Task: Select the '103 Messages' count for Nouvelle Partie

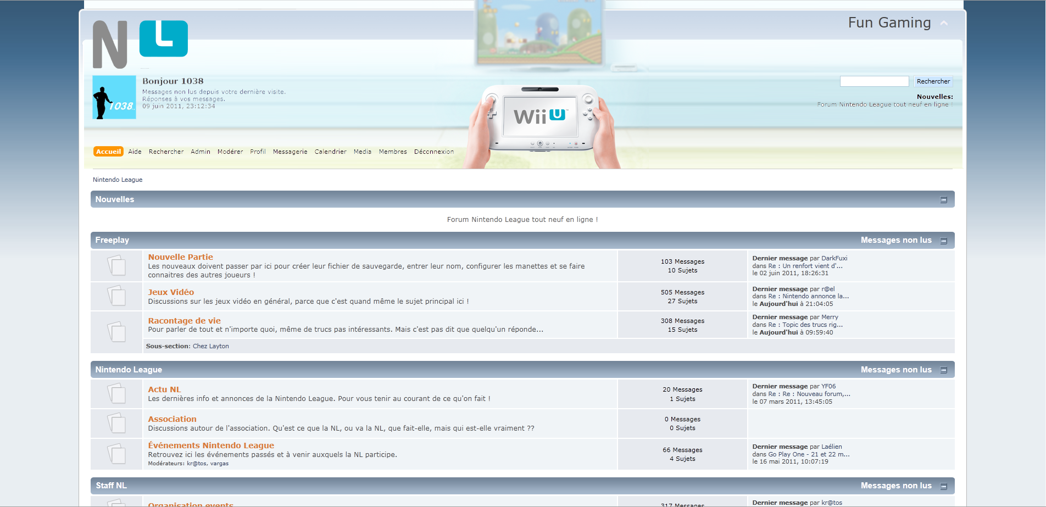Action: (682, 261)
